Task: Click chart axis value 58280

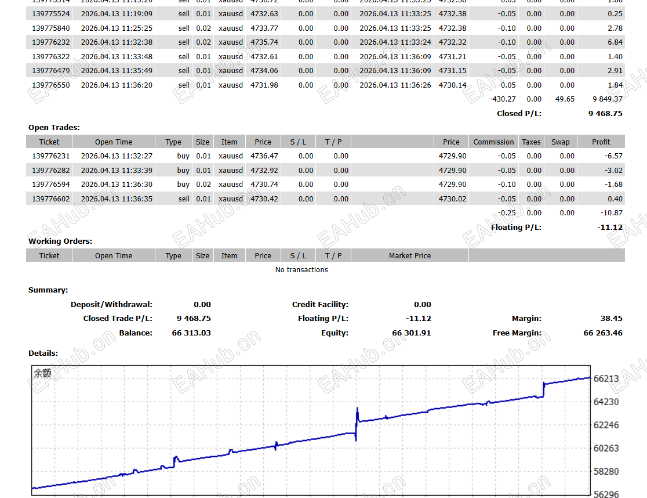Action: (606, 471)
